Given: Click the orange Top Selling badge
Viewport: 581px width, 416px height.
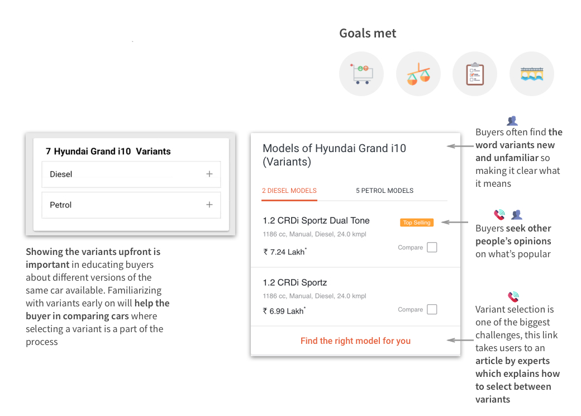Looking at the screenshot, I should click(x=417, y=223).
